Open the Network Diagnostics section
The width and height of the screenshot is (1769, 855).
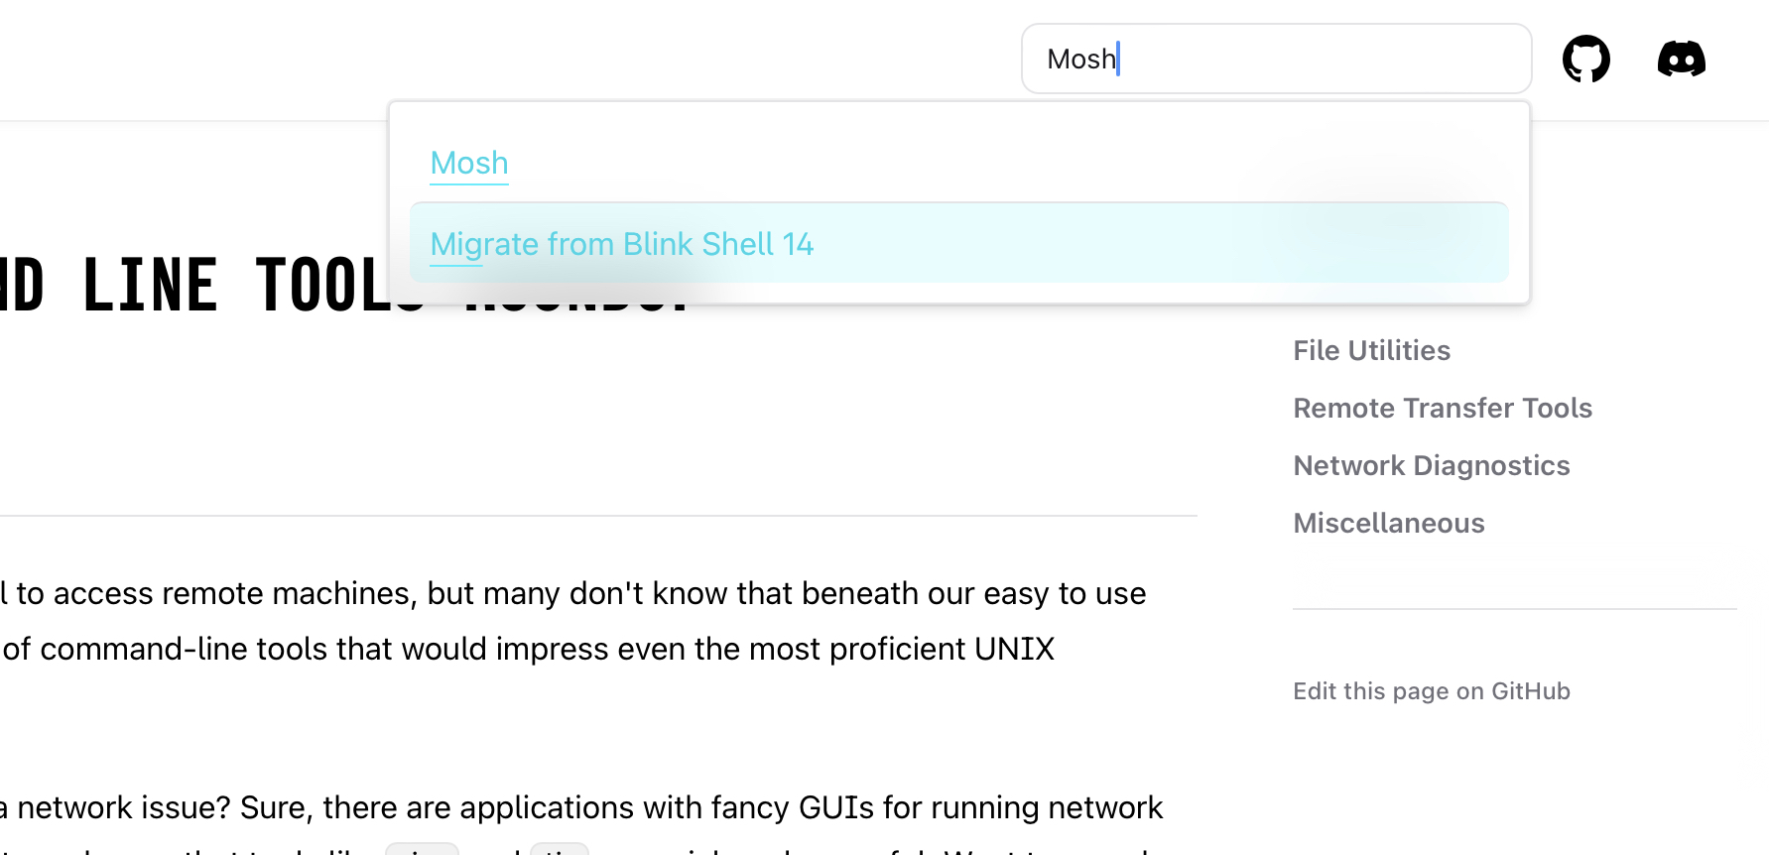[x=1431, y=465]
